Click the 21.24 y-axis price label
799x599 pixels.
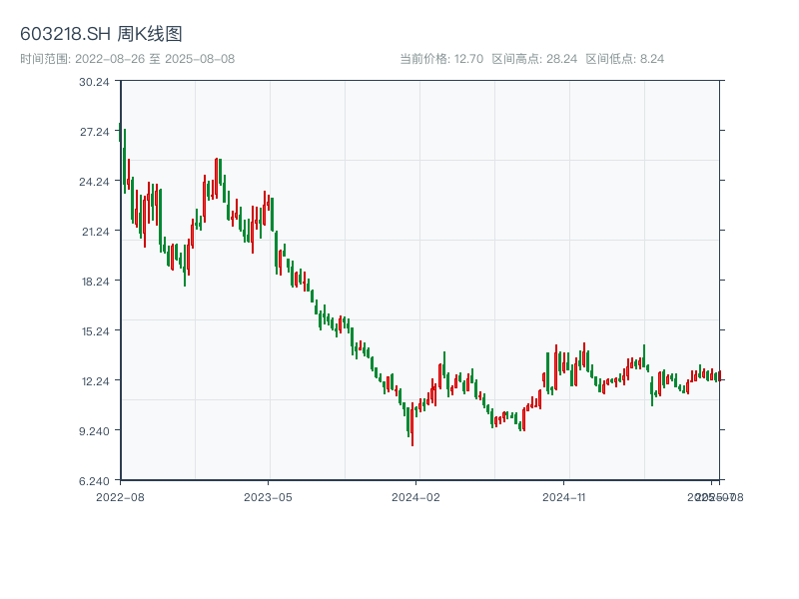pos(94,231)
